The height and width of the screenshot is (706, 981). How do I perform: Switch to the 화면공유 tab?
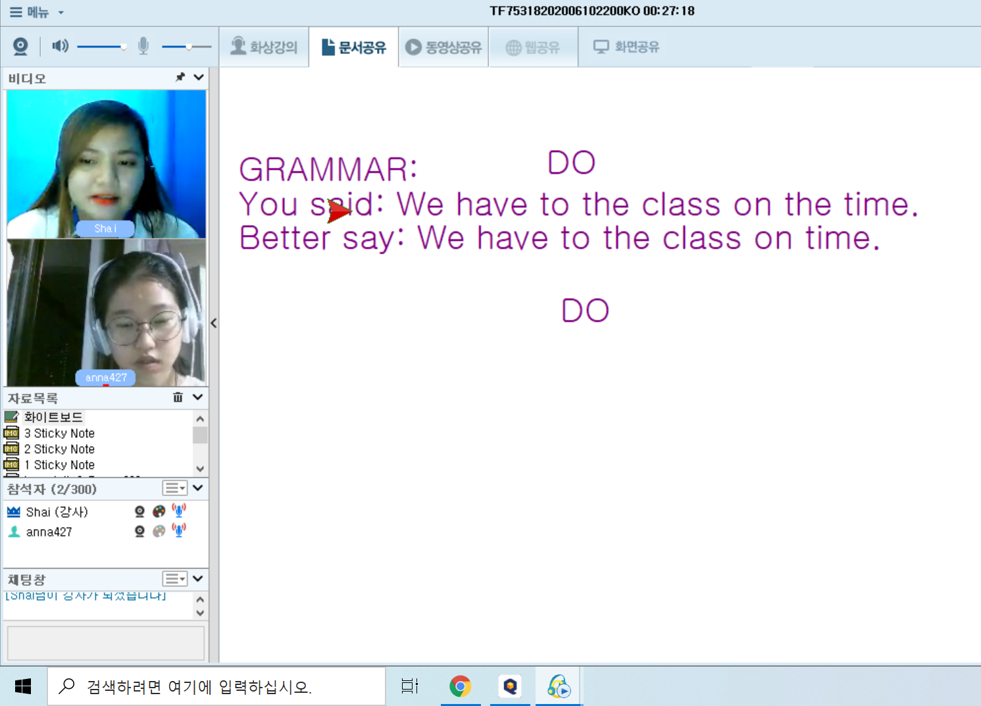click(626, 47)
